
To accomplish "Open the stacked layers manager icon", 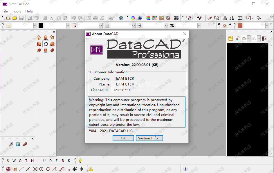I will (148, 18).
